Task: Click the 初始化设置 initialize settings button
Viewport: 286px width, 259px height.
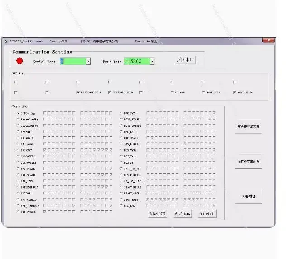Action: pyautogui.click(x=157, y=214)
